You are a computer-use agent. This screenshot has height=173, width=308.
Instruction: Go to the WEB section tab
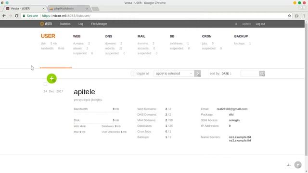click(77, 37)
